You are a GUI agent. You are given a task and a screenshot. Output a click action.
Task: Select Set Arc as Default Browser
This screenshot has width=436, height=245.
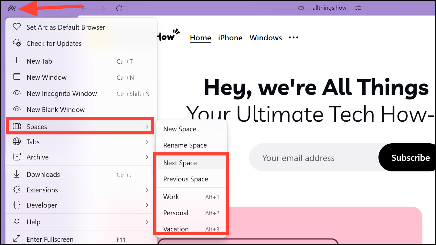[81, 27]
